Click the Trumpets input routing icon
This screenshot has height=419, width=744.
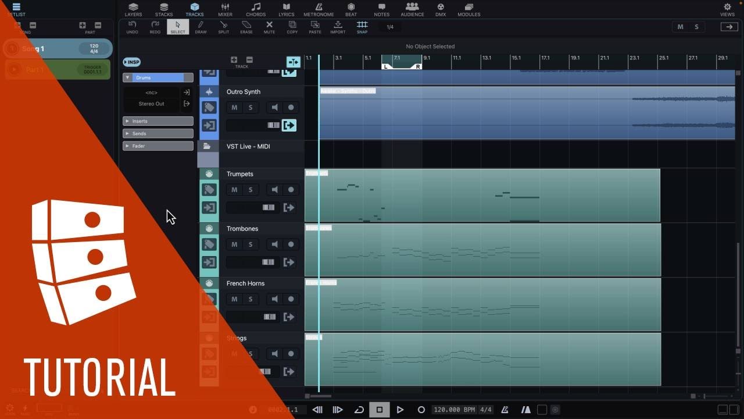click(x=209, y=207)
